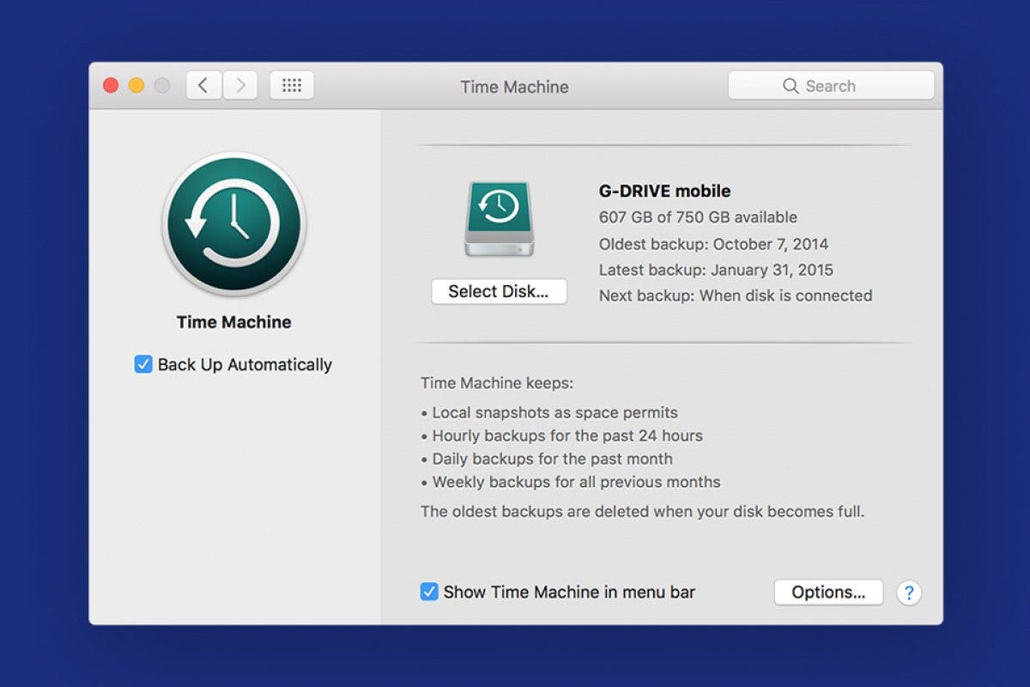Uncheck Show Time Machine in menu bar

429,592
